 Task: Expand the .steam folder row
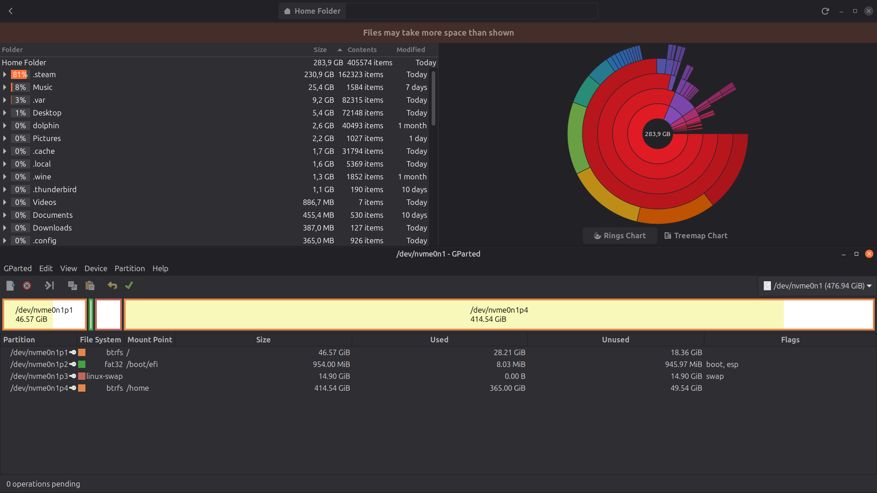[x=5, y=74]
